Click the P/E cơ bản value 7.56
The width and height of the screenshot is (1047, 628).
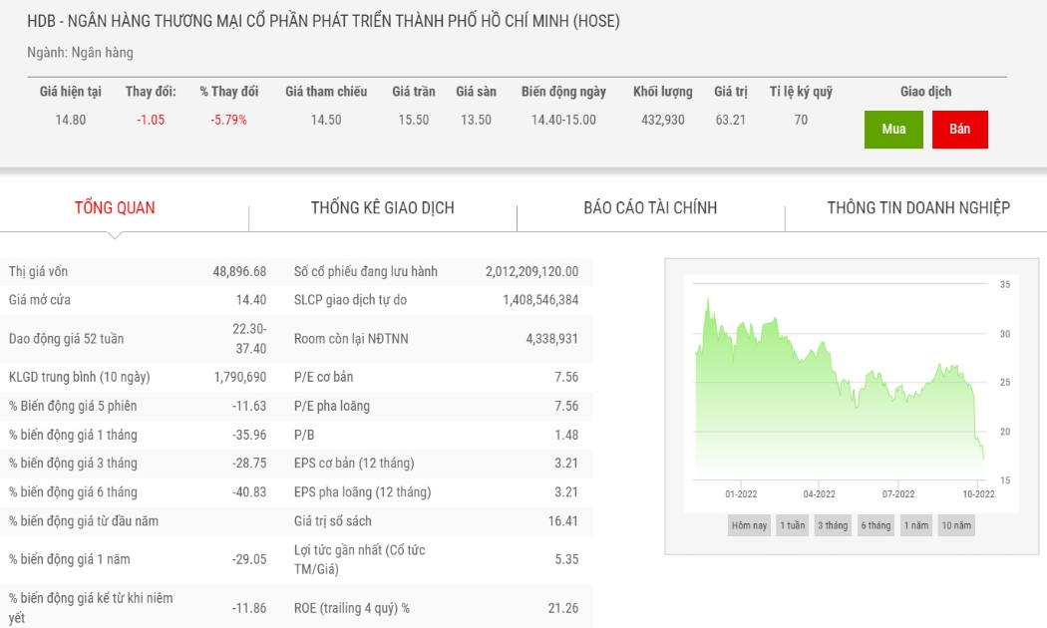click(566, 377)
